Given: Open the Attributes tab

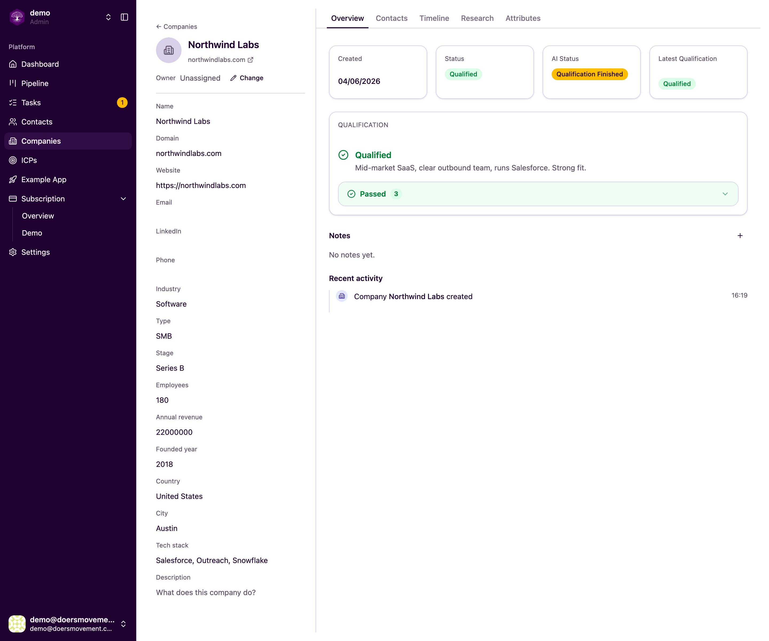Looking at the screenshot, I should click(523, 18).
